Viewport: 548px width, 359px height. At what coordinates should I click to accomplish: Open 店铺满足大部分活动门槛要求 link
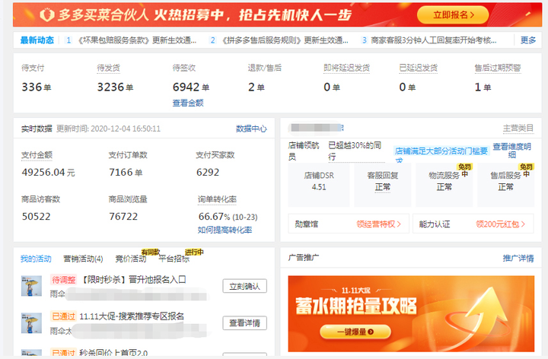click(x=441, y=153)
